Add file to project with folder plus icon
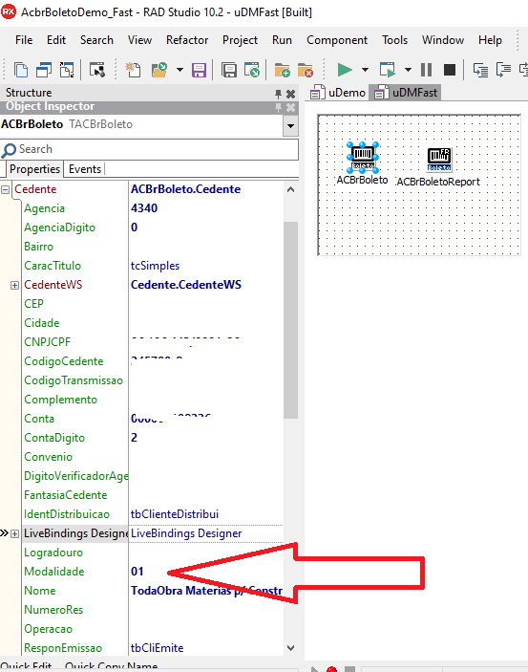The width and height of the screenshot is (528, 672). [283, 70]
